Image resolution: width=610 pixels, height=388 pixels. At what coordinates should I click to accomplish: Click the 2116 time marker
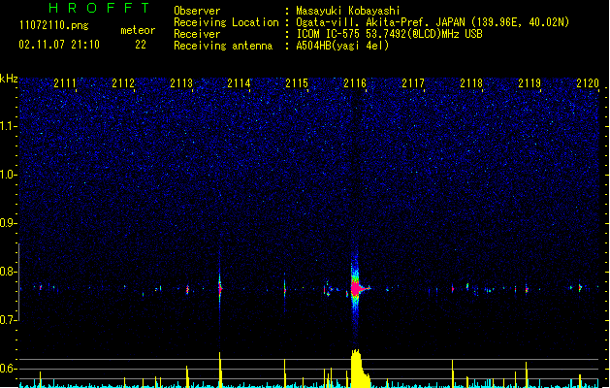coord(355,83)
